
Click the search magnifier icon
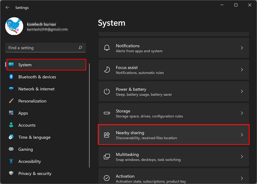pos(80,48)
